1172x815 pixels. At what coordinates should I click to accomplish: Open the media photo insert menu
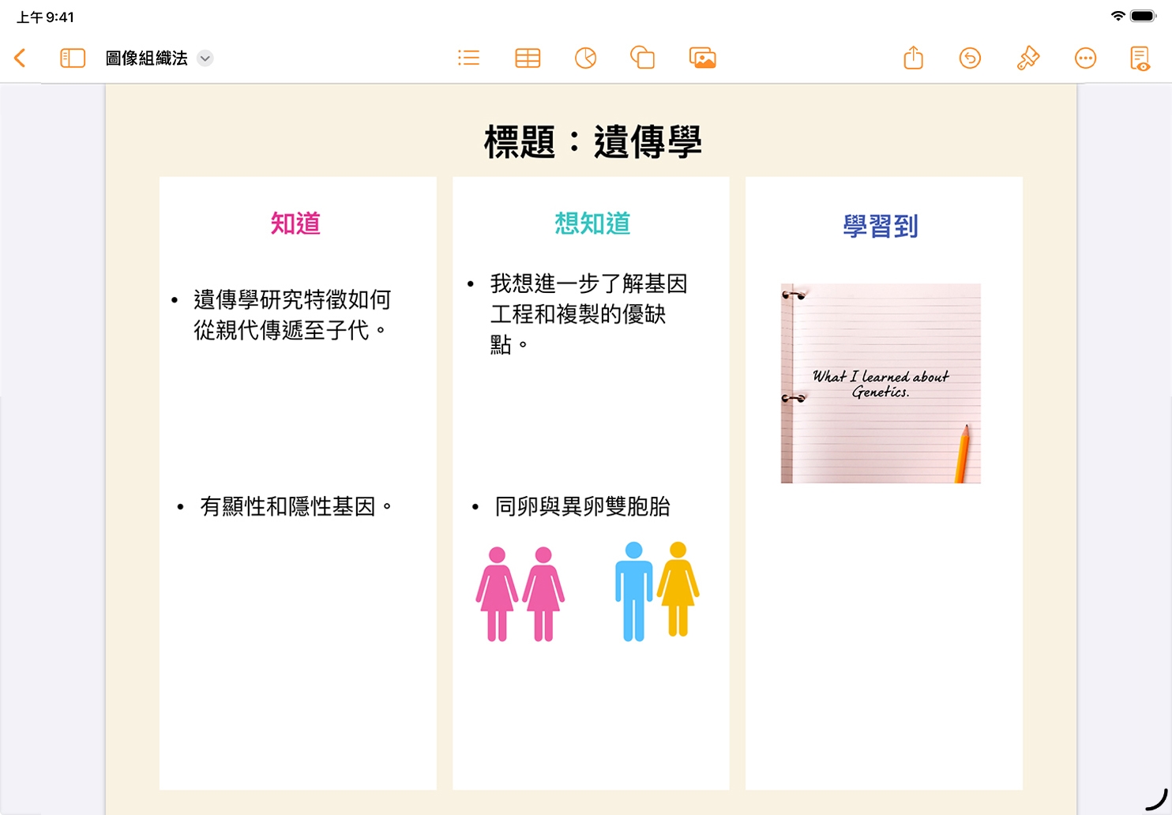point(702,58)
